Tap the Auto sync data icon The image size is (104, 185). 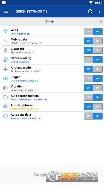click(x=5, y=116)
